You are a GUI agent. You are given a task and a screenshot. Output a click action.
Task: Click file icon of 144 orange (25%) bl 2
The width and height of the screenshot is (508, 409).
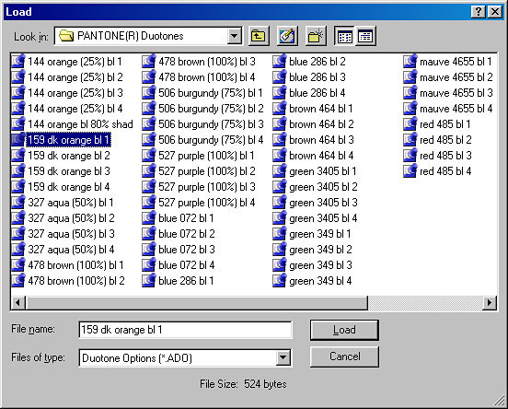click(18, 76)
